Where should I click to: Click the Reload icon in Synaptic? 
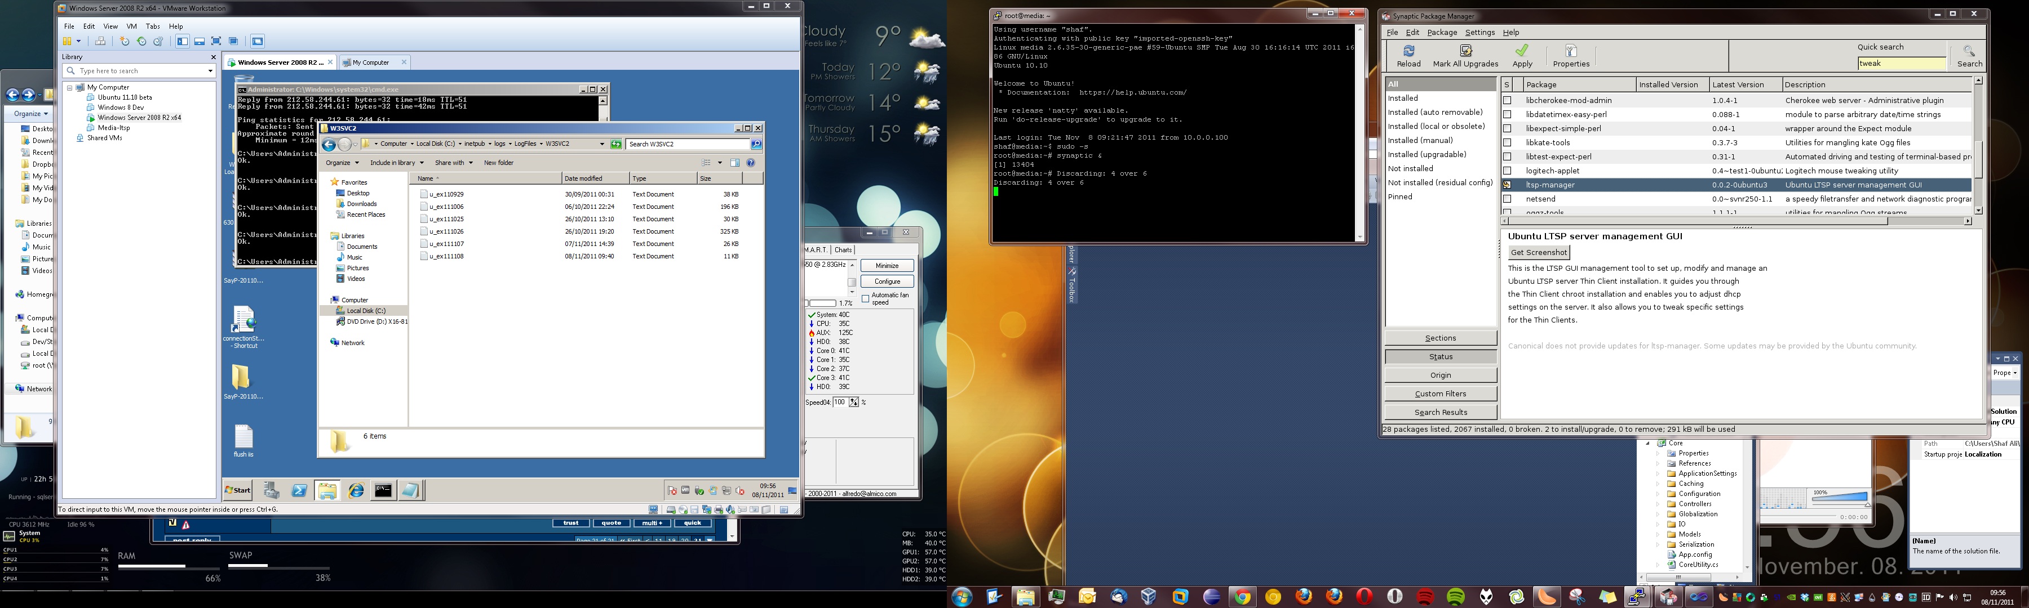coord(1408,51)
